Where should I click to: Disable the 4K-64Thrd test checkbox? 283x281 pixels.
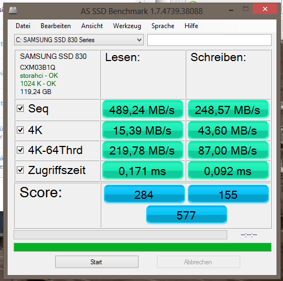pos(20,150)
